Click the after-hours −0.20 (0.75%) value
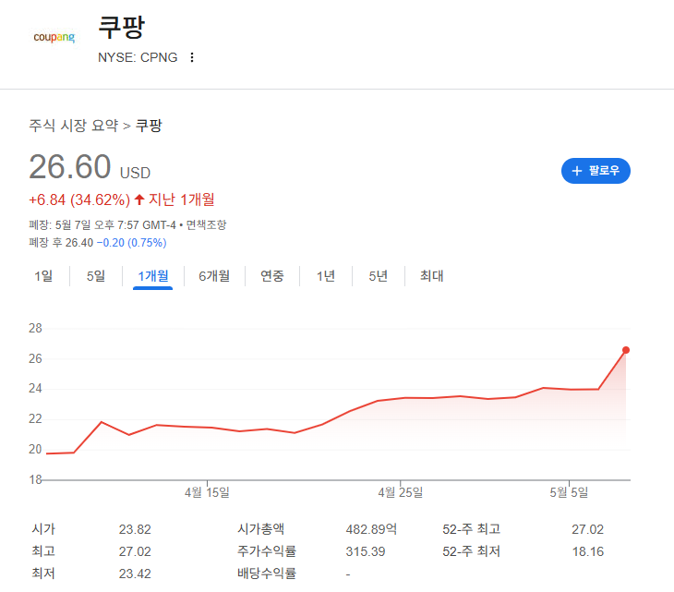 click(131, 243)
